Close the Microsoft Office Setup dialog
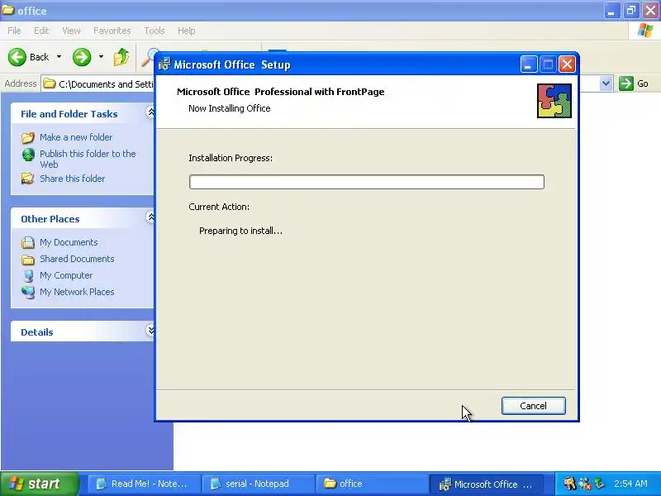661x496 pixels. [567, 64]
